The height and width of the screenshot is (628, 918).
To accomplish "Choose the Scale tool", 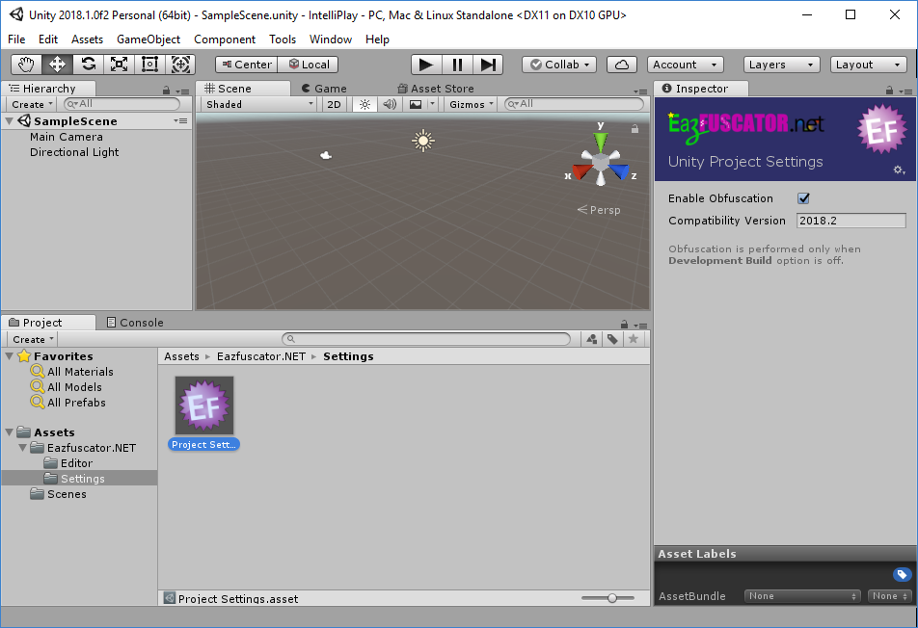I will [121, 64].
